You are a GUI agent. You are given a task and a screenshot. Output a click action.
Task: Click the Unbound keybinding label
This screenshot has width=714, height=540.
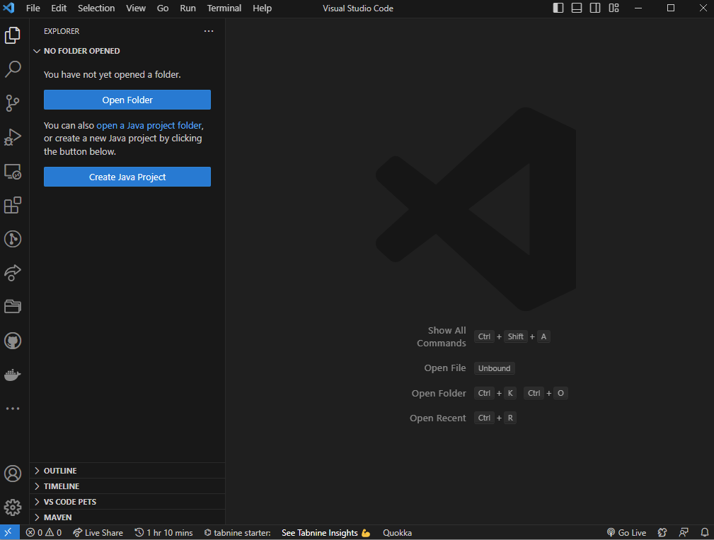point(494,368)
